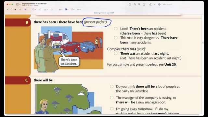Viewport: 208px width, 117px height.
Task: Activate the Draw tool
Action: (x=25, y=9)
